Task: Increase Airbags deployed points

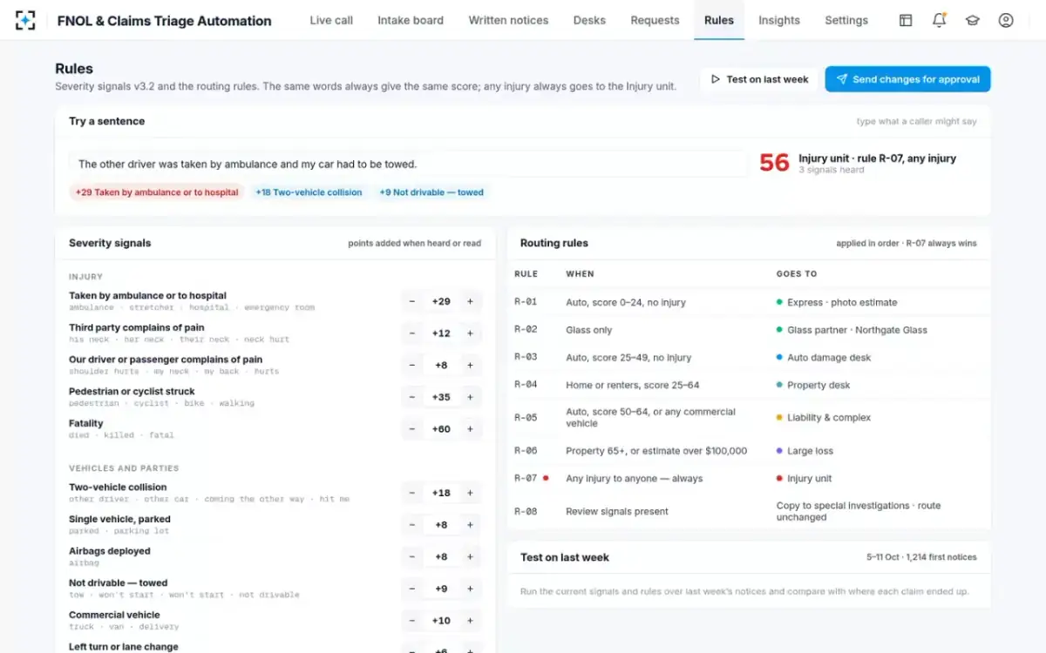Action: 470,557
